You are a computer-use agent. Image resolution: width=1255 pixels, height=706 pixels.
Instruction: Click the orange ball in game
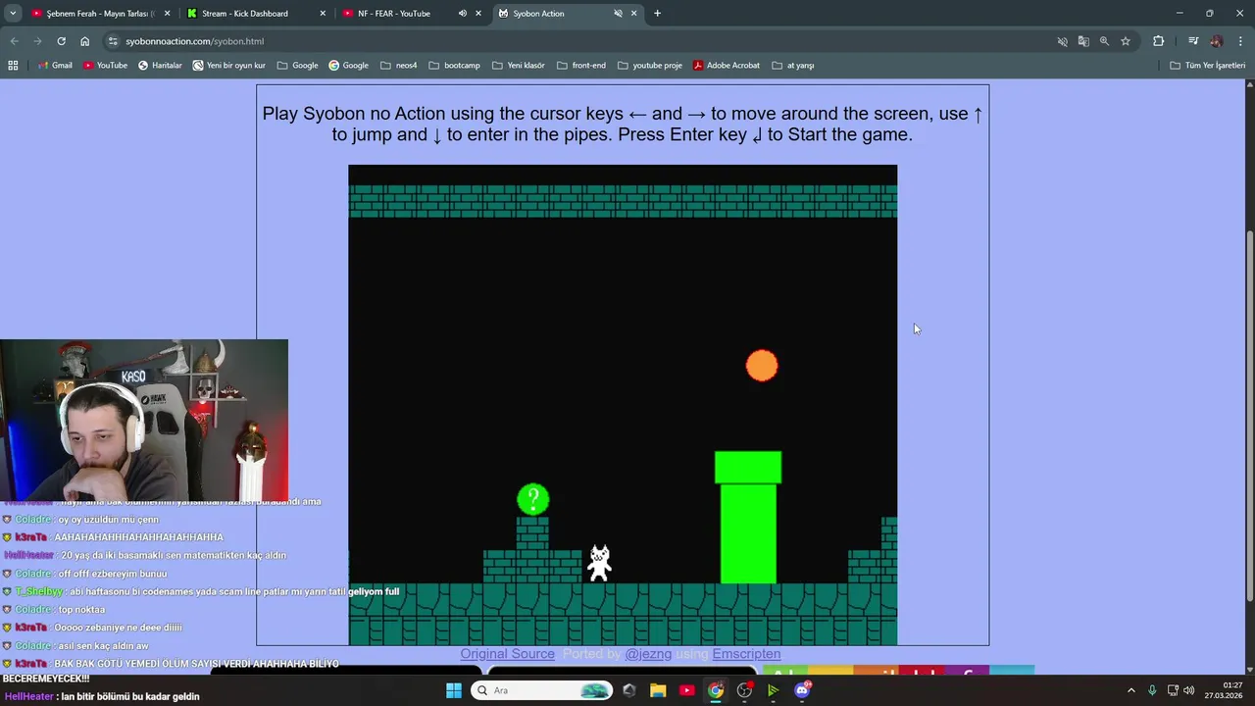(762, 366)
